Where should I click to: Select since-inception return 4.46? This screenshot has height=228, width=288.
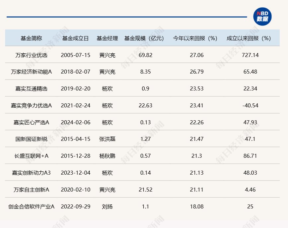pyautogui.click(x=250, y=190)
